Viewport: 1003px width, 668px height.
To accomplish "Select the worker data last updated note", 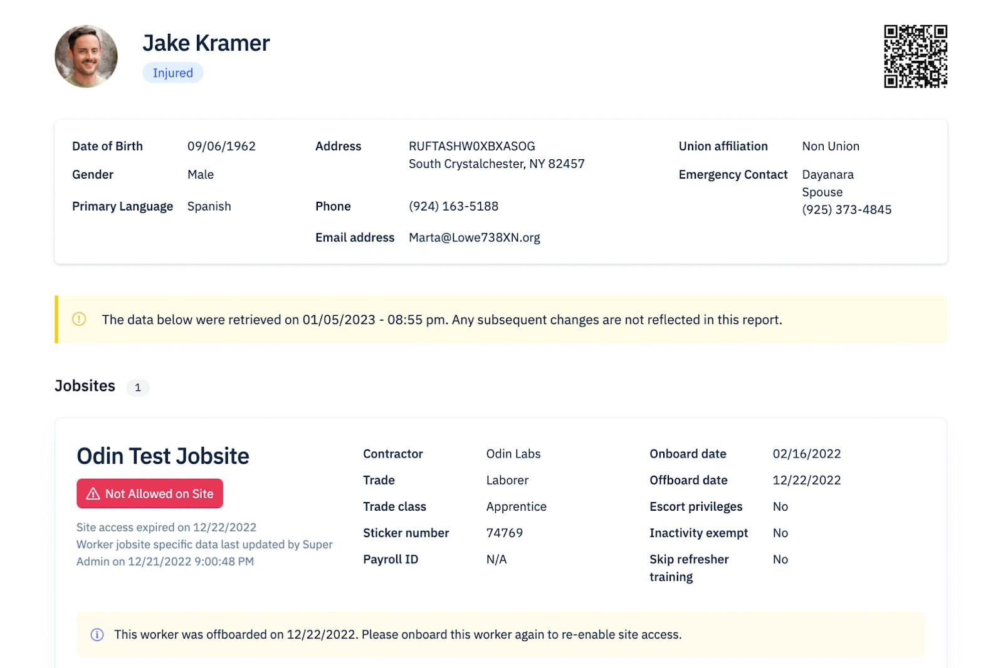I will (204, 553).
